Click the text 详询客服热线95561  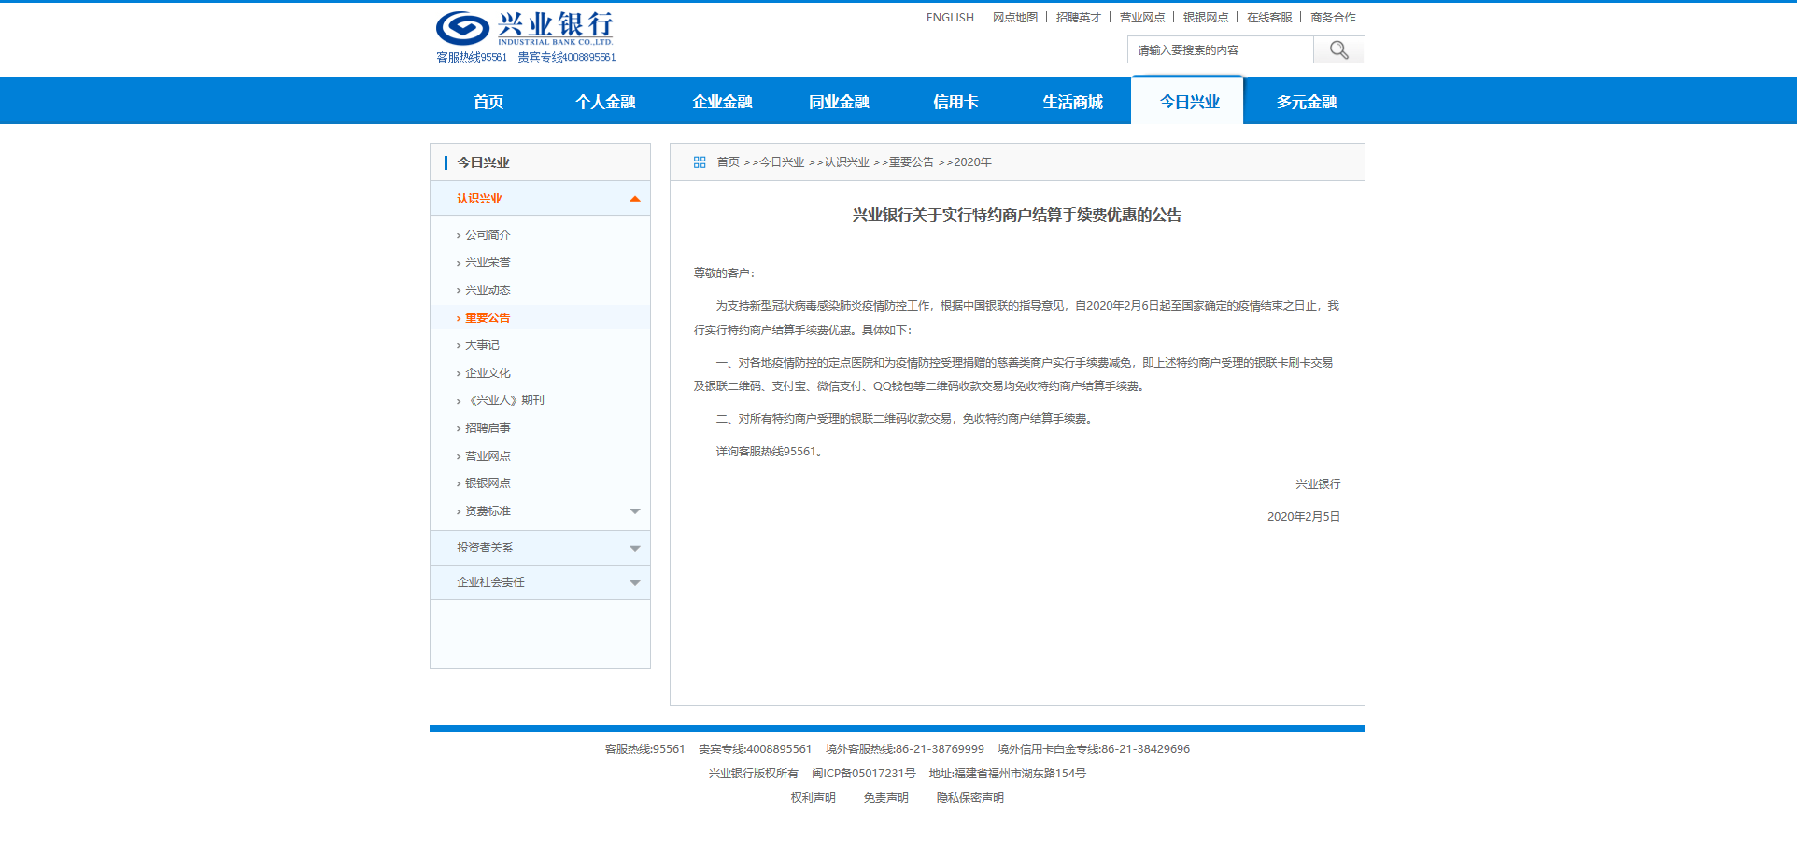[769, 452]
